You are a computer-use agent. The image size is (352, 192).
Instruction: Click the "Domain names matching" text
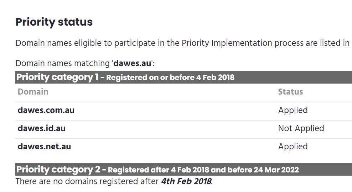[62, 64]
